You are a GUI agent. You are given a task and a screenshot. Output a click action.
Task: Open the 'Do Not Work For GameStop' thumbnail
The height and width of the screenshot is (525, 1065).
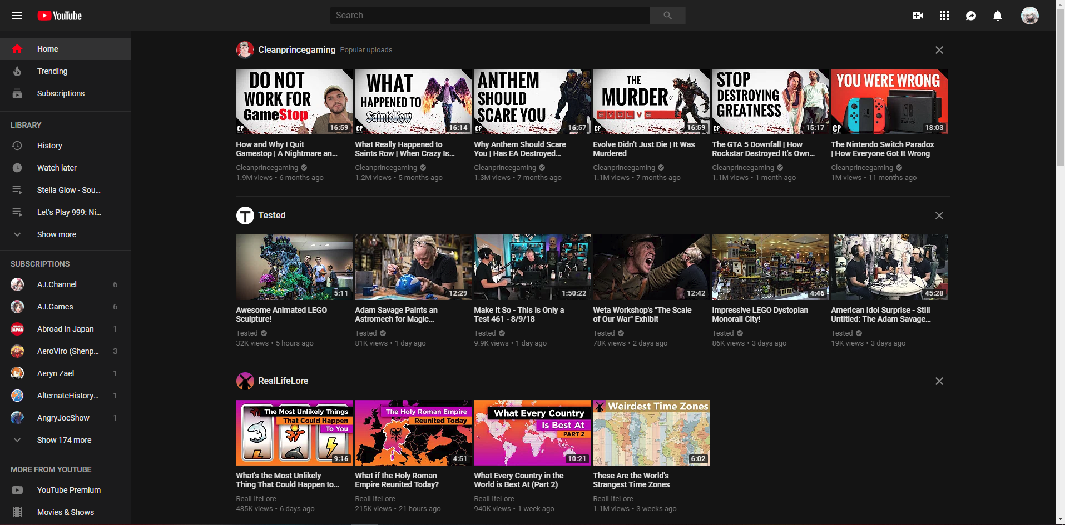tap(295, 102)
